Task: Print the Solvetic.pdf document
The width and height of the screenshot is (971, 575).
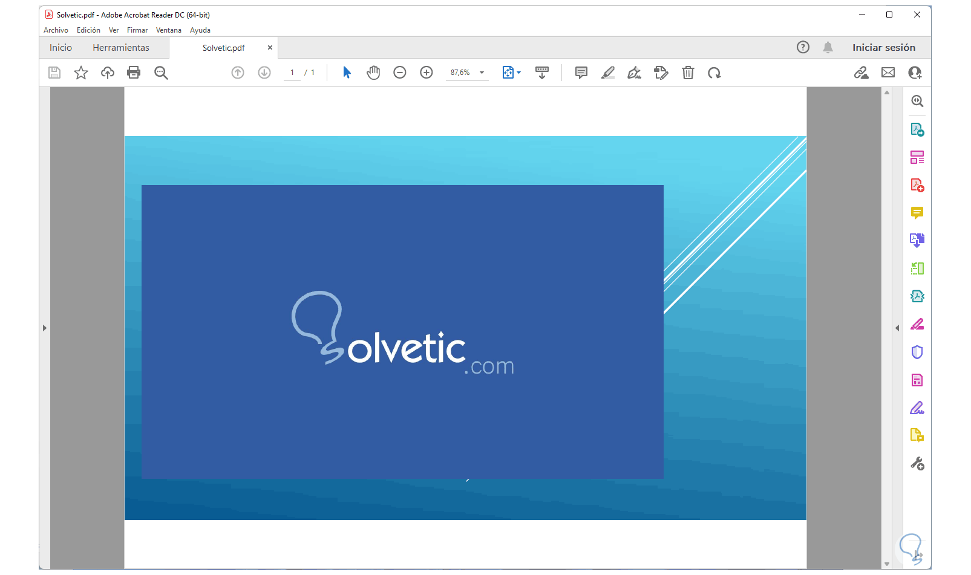Action: click(x=134, y=73)
